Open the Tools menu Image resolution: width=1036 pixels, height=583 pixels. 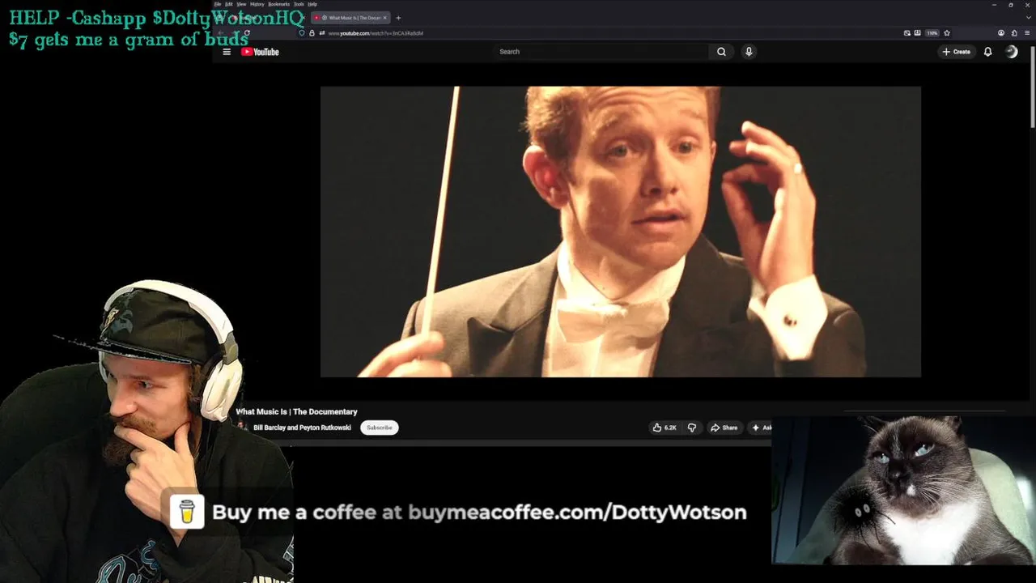299,4
